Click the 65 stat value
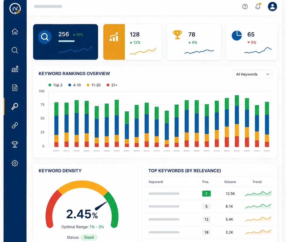 point(251,34)
